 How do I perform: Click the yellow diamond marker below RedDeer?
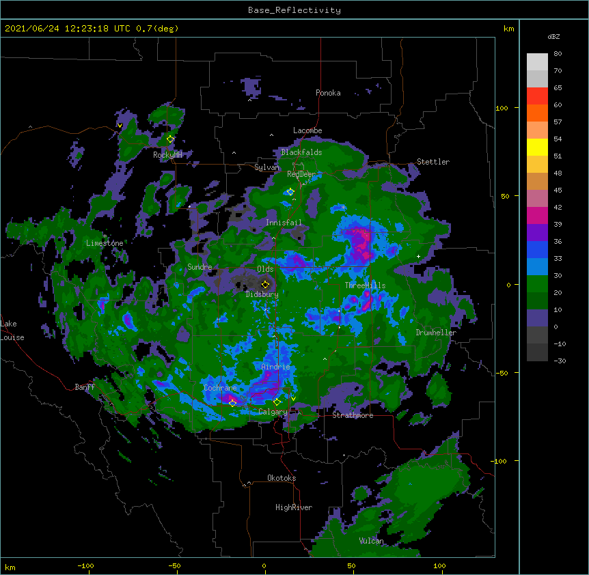(290, 192)
